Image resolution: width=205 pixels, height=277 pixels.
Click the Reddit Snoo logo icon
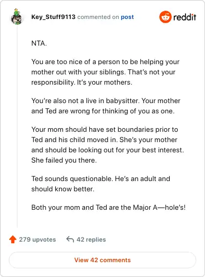pos(165,17)
